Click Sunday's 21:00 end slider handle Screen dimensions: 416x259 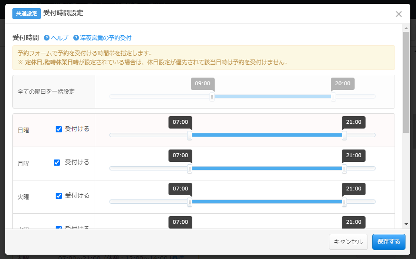click(x=344, y=135)
